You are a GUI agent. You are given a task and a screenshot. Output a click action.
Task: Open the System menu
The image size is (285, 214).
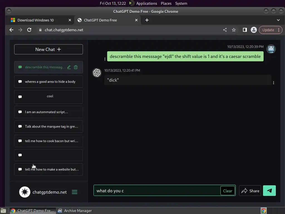[181, 3]
